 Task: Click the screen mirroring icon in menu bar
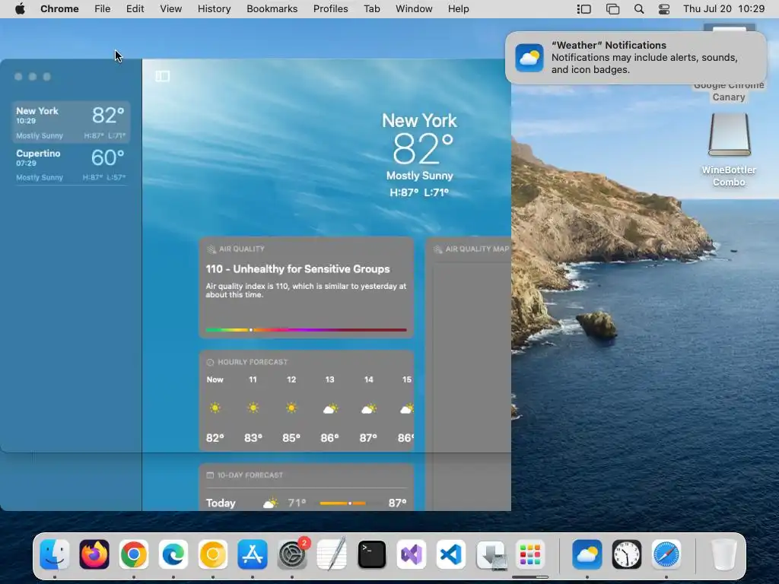(x=612, y=9)
